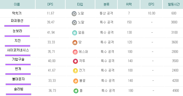
Task: Click the Normal type icon for 파괴광선
Action: click(74, 23)
